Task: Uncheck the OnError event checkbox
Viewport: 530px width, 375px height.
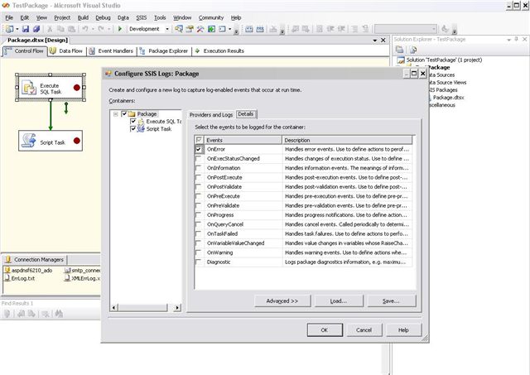Action: 199,150
